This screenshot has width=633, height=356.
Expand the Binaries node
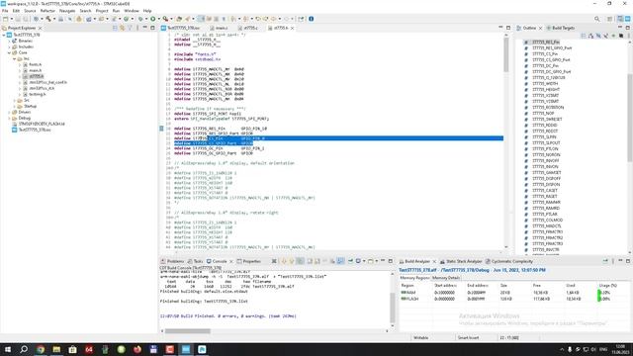coord(9,41)
